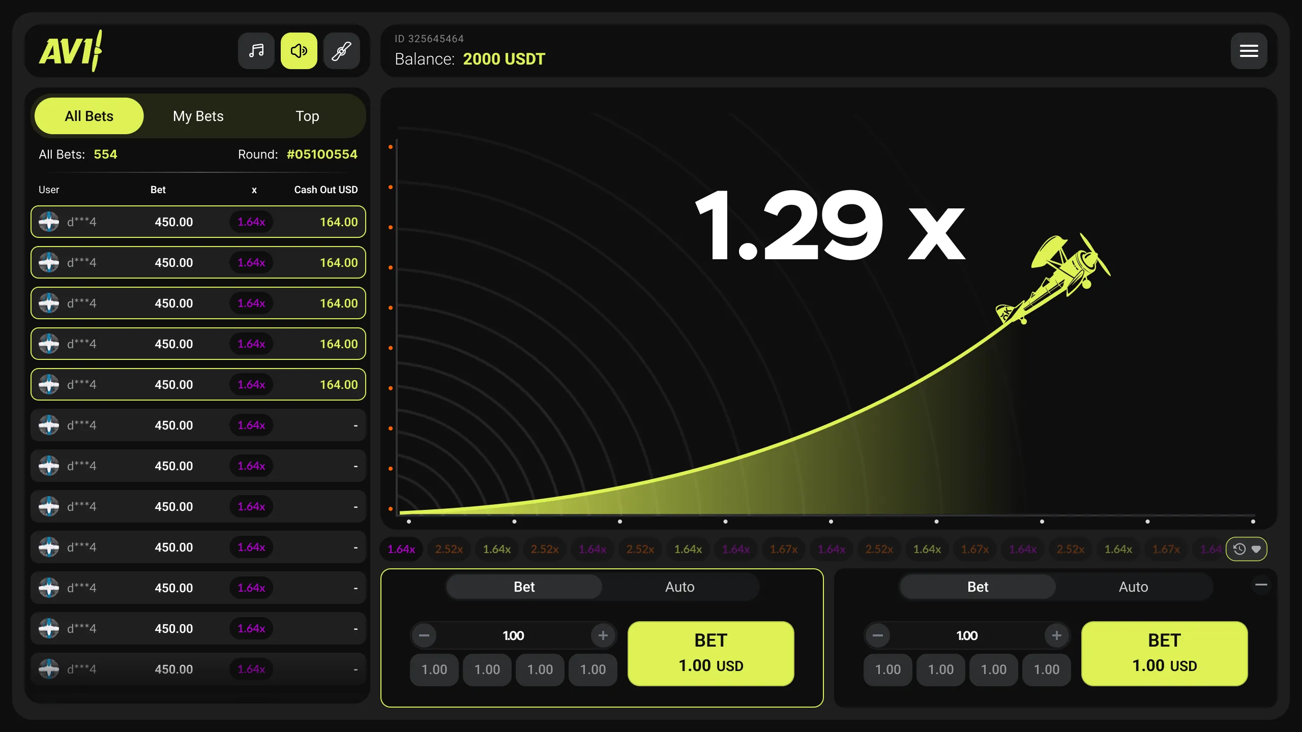
Task: Remove the second bet panel with minus icon
Action: [x=1261, y=585]
